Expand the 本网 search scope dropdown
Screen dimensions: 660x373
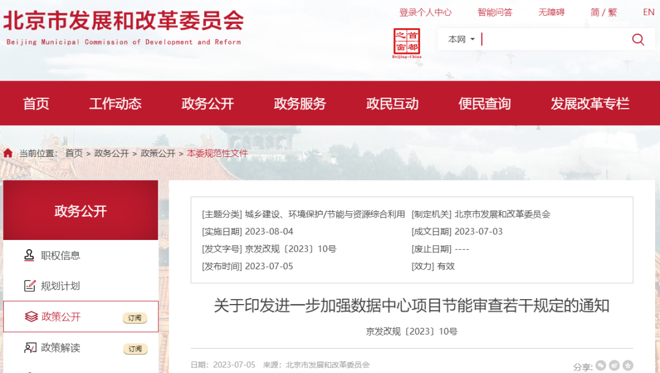pos(461,40)
